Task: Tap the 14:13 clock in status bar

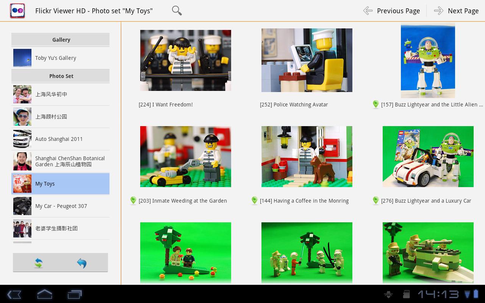Action: click(438, 294)
